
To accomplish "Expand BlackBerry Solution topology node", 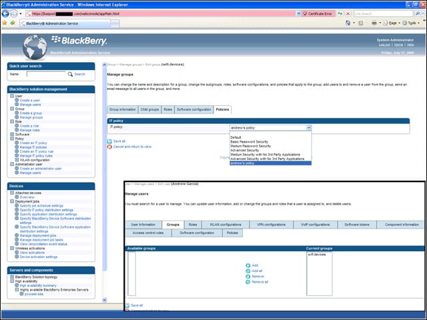I will 12,277.
